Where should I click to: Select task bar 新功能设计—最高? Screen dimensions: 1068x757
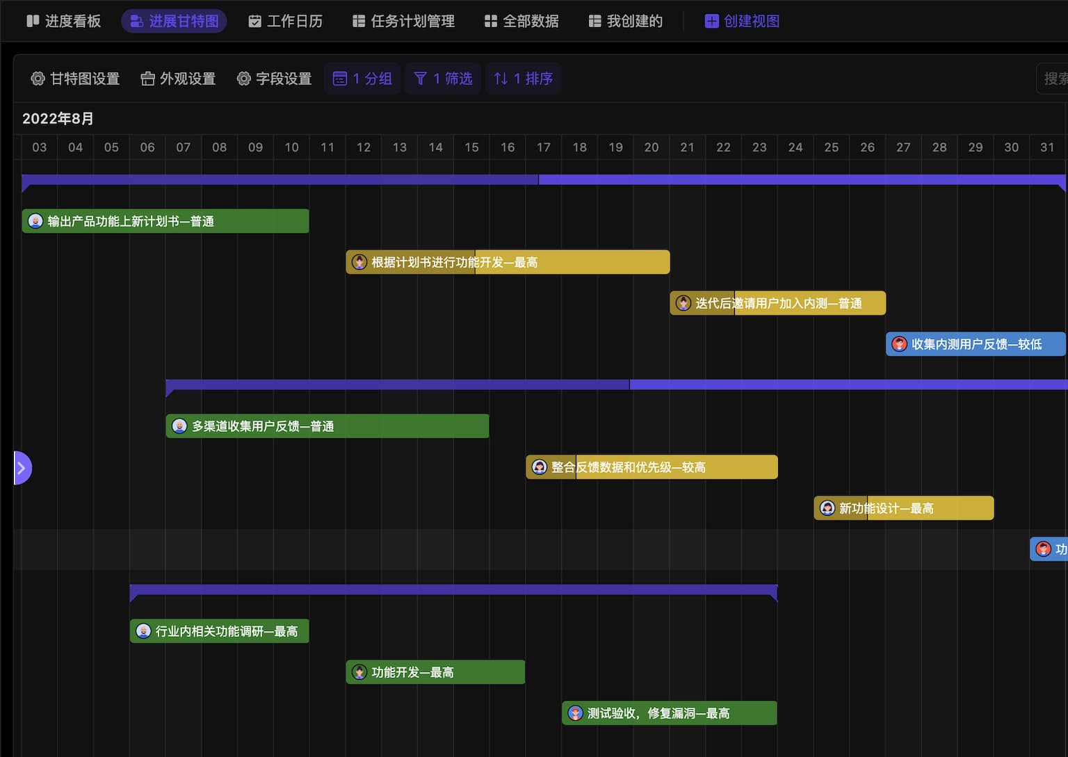pos(904,508)
